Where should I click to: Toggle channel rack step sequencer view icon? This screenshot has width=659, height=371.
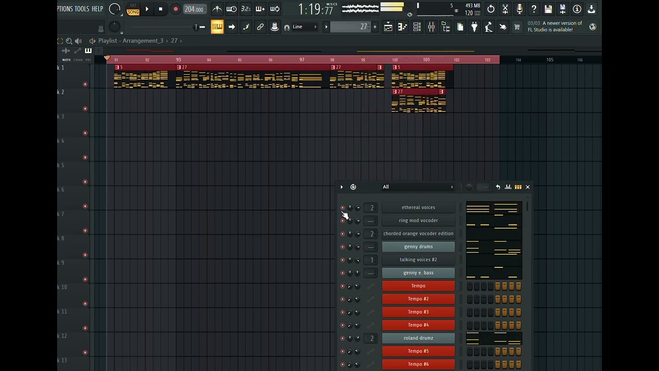pyautogui.click(x=518, y=187)
